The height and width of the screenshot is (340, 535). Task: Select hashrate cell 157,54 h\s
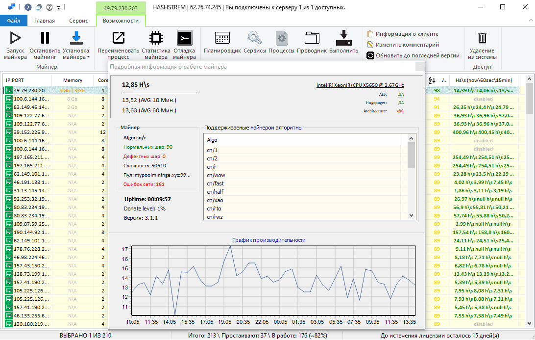483,233
